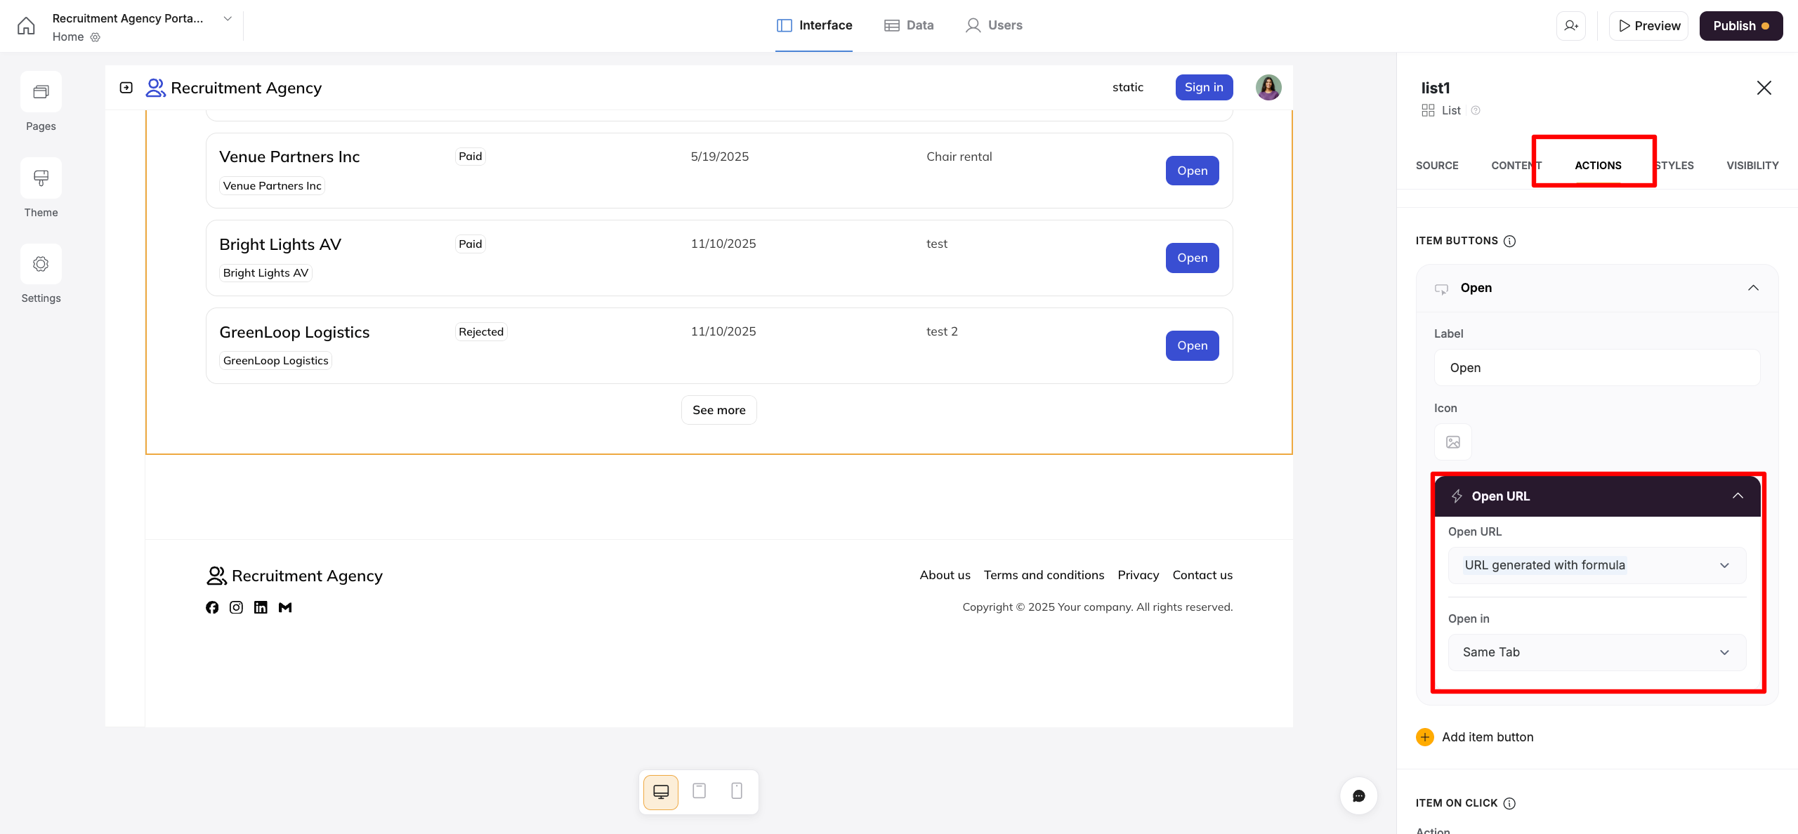Image resolution: width=1798 pixels, height=834 pixels.
Task: Click the Publish button
Action: click(x=1740, y=26)
